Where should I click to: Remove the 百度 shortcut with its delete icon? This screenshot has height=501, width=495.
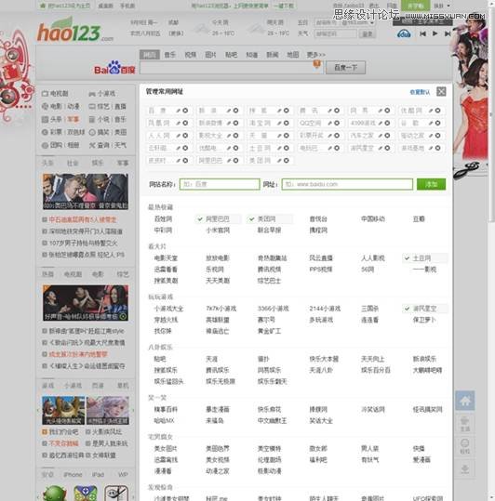[x=185, y=111]
